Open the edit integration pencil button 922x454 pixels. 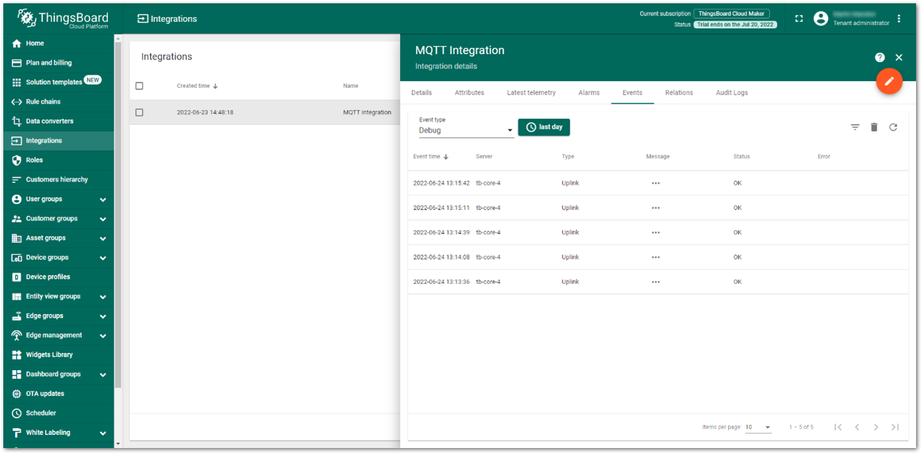(x=889, y=81)
